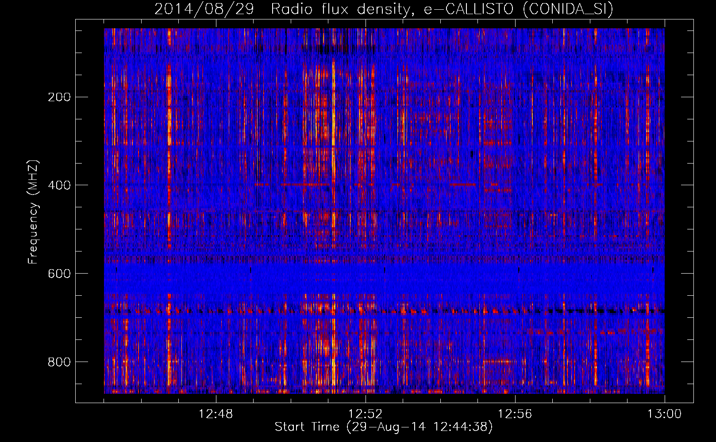Click the 'Frequency (MHZ)' axis label
Viewport: 716px width, 442px height.
click(x=33, y=212)
